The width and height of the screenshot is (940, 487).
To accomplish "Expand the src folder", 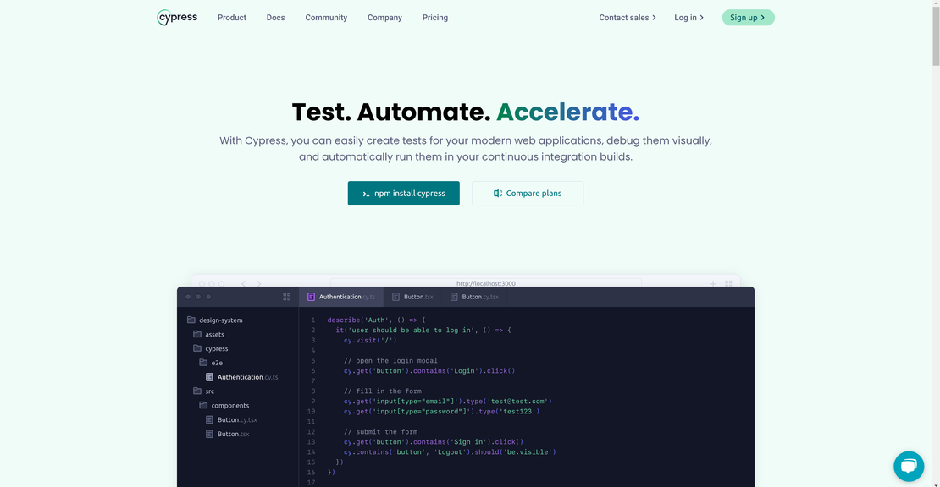I will point(203,391).
